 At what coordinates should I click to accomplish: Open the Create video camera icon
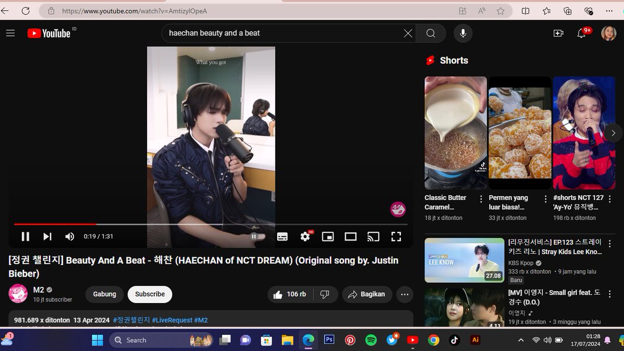click(x=558, y=33)
